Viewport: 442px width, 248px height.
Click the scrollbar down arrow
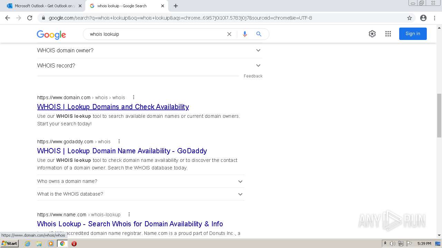point(439,235)
